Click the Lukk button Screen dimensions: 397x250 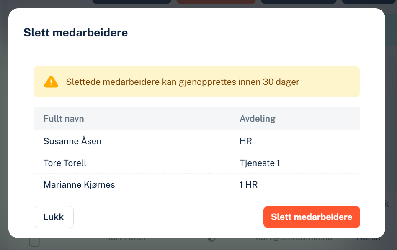(x=54, y=217)
